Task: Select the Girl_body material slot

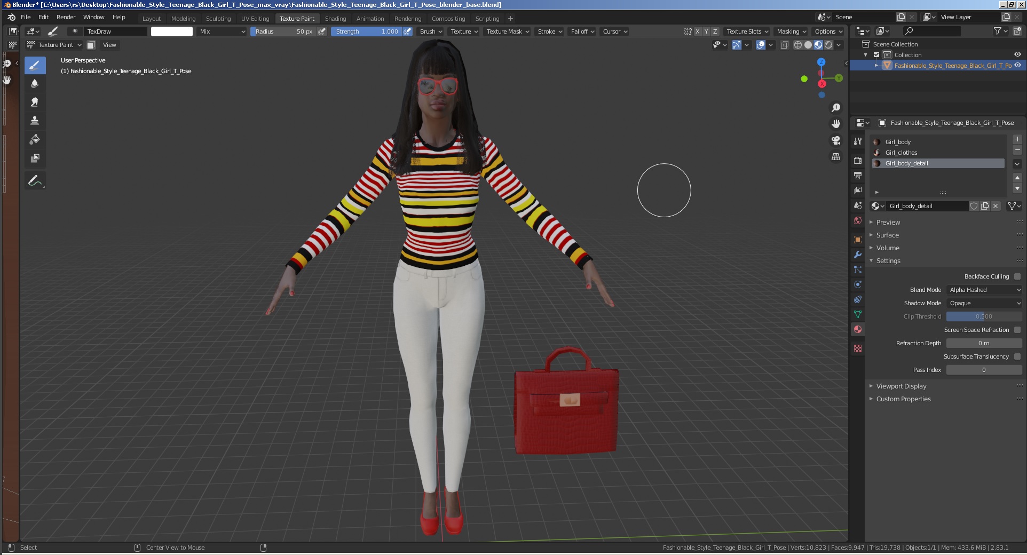Action: pyautogui.click(x=938, y=142)
